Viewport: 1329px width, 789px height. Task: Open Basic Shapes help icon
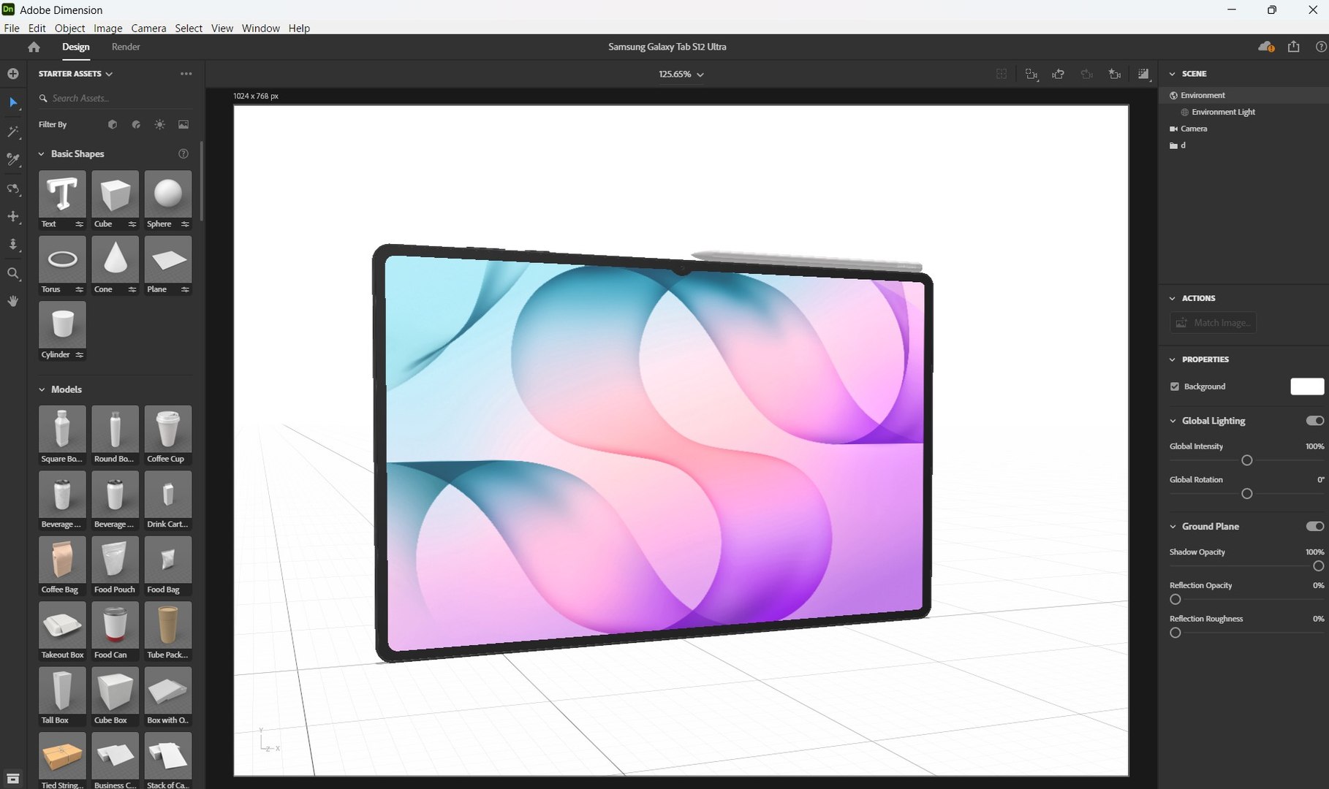pos(183,154)
